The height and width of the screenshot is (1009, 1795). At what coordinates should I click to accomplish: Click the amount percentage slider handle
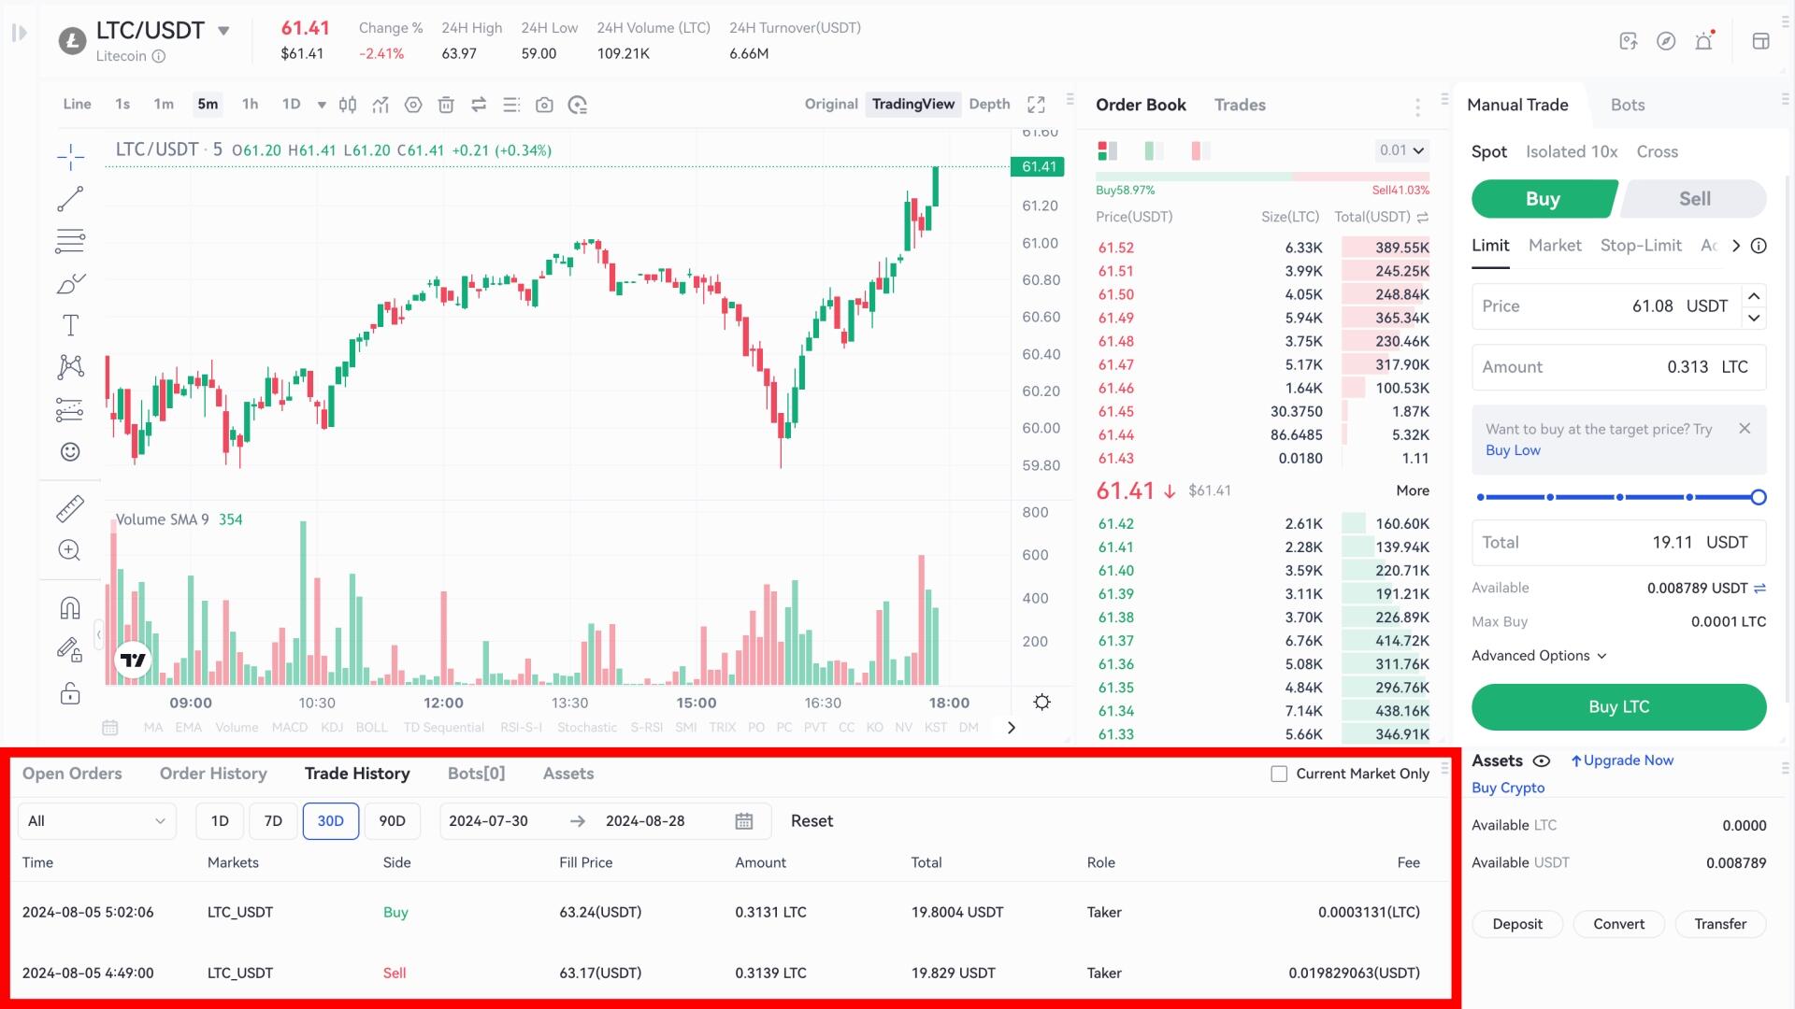tap(1759, 497)
